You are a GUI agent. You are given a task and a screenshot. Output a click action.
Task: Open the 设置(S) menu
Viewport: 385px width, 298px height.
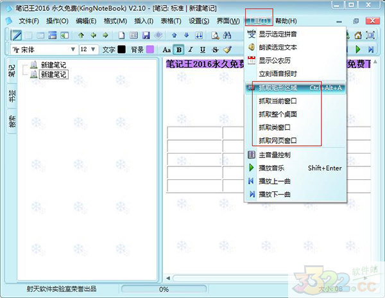(199, 21)
